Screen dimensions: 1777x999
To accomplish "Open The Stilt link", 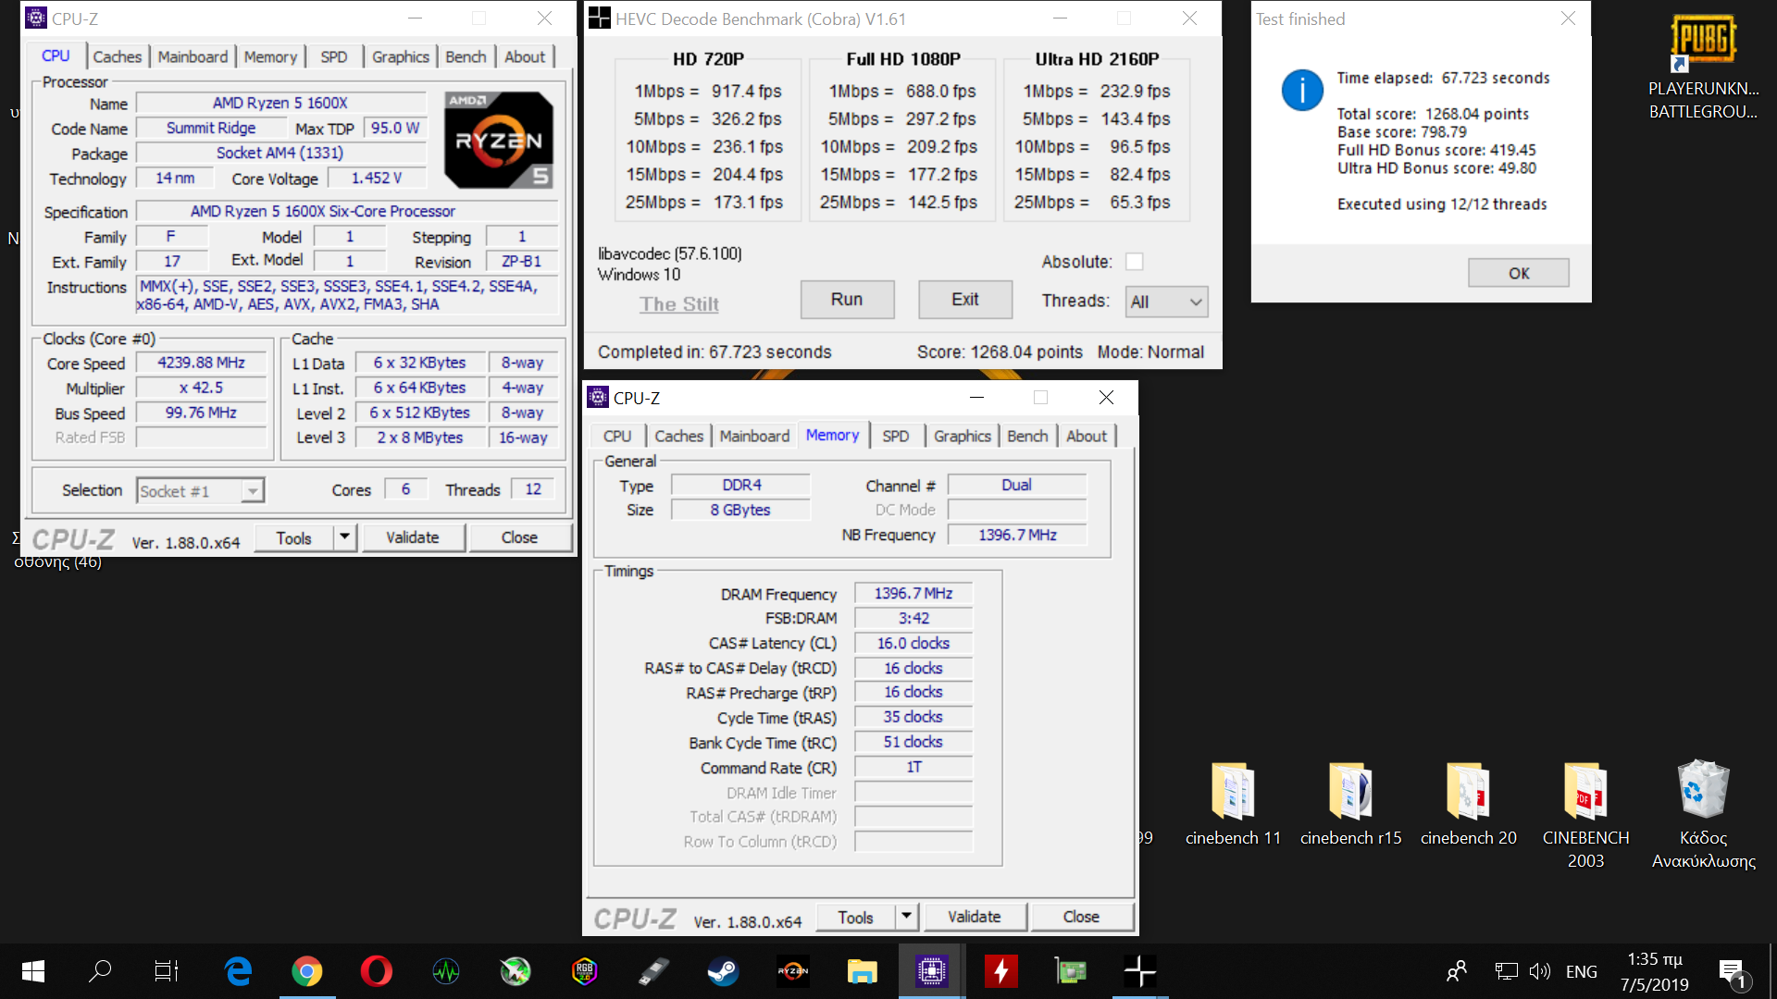I will pyautogui.click(x=679, y=304).
